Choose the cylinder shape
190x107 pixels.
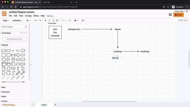[x=13, y=59]
